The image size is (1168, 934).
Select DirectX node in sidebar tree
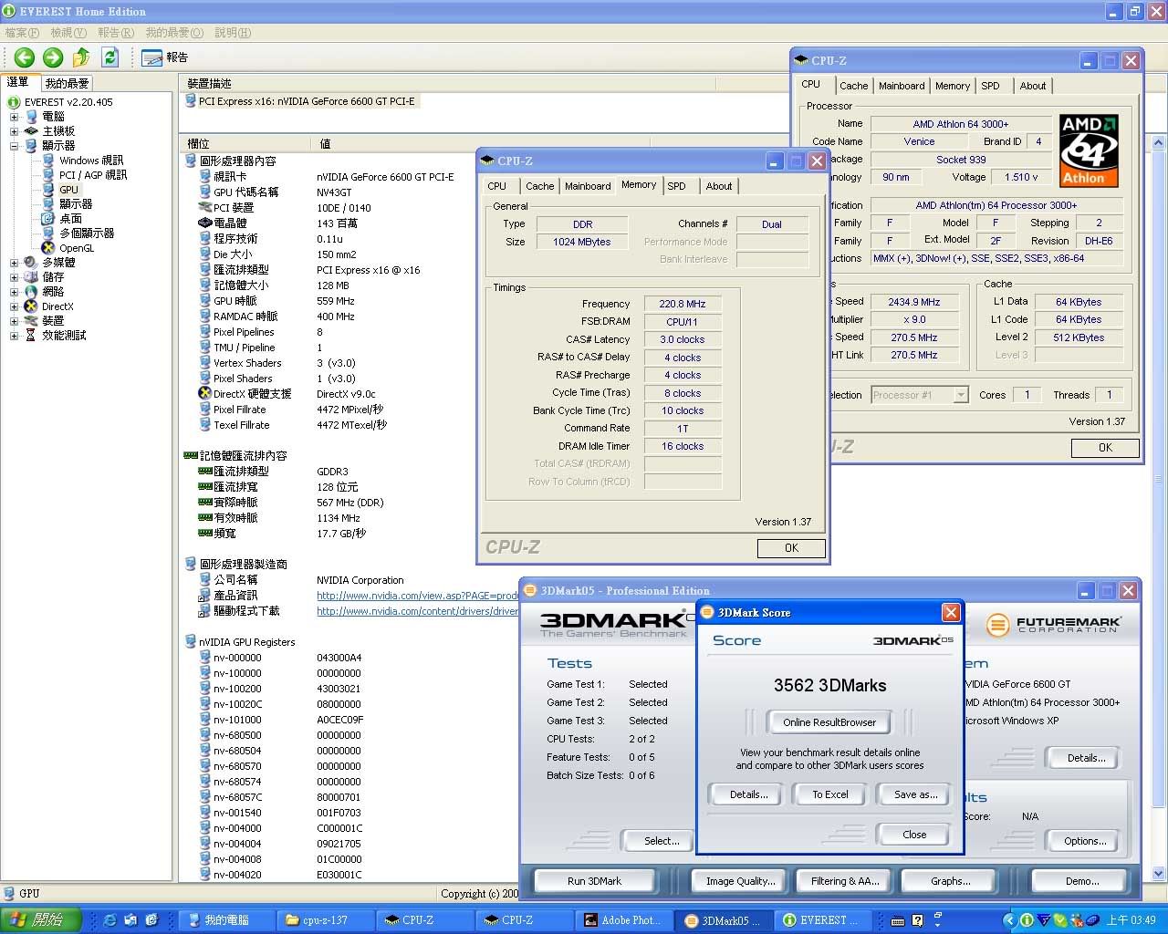[57, 306]
